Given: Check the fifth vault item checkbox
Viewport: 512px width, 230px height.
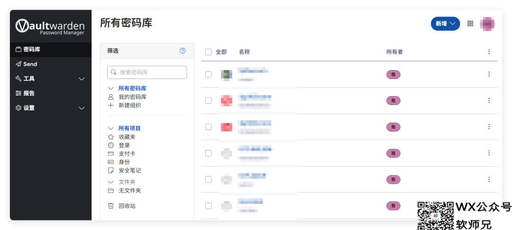Looking at the screenshot, I should coord(208,179).
